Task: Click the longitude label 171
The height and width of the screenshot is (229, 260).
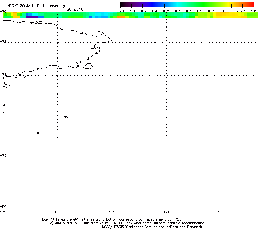Action: point(112,212)
